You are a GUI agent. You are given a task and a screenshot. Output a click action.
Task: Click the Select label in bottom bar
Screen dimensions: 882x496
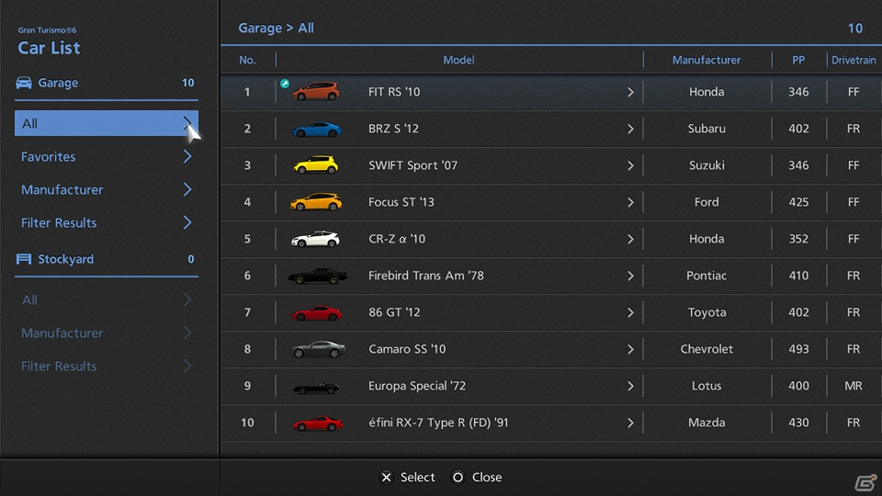(x=417, y=477)
